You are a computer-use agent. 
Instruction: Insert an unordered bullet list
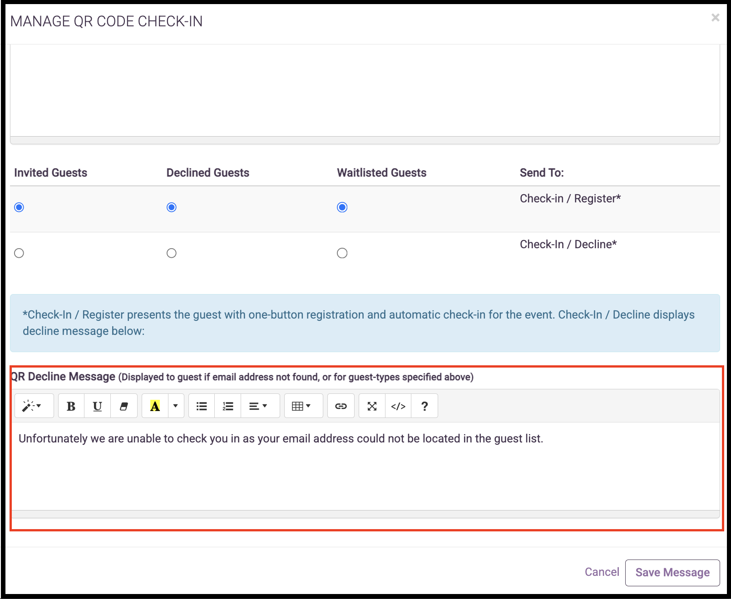202,406
